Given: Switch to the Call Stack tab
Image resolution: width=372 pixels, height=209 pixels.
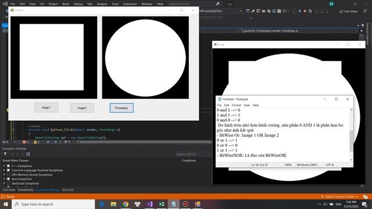Looking at the screenshot, I should (9, 190).
